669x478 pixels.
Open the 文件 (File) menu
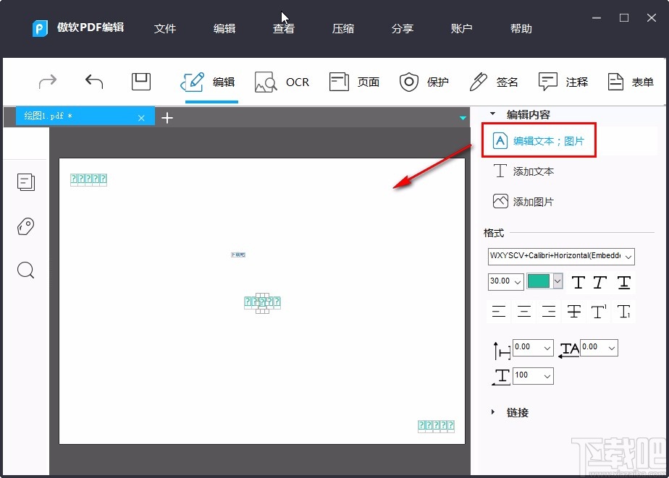click(165, 29)
